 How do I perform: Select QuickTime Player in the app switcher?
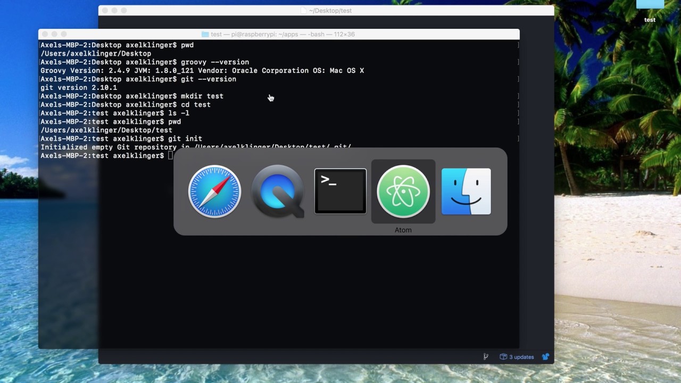click(x=277, y=191)
